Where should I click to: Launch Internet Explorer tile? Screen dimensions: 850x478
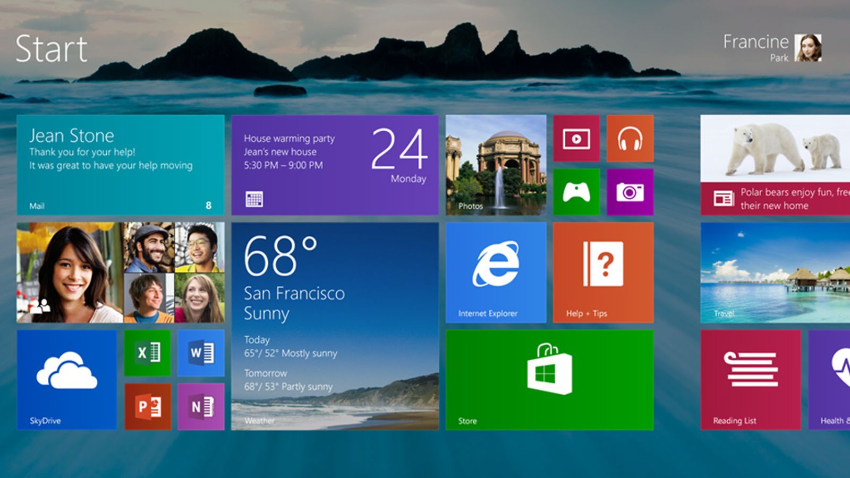(496, 272)
